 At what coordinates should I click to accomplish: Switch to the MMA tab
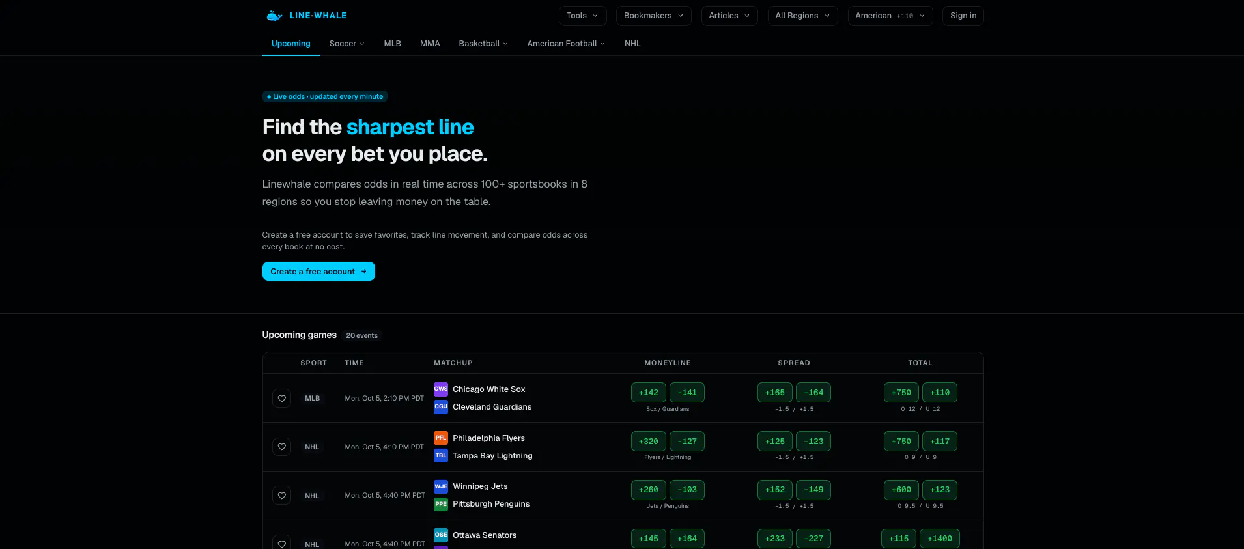pos(430,44)
